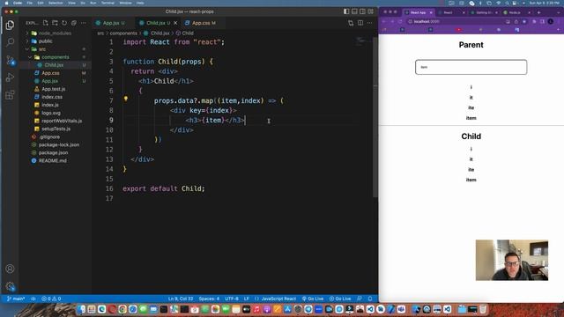Click the Collapse Folders icon in Explorer
The width and height of the screenshot is (564, 317).
point(74,23)
